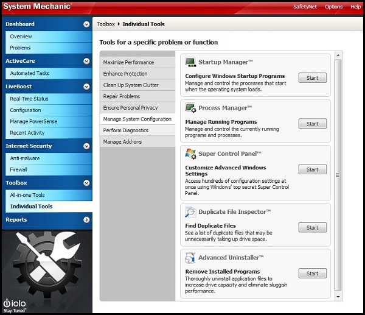Select the Clean Up System Clutter category
365x315 pixels.
[x=137, y=85]
